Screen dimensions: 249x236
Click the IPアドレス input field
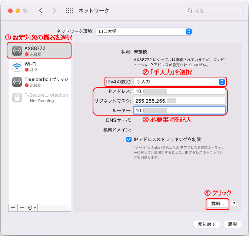coord(179,91)
